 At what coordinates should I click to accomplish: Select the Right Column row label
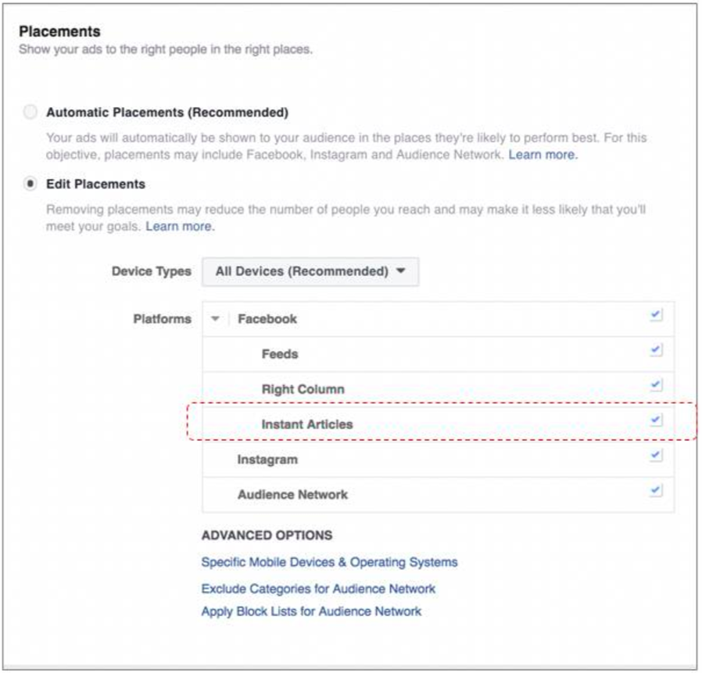click(303, 389)
